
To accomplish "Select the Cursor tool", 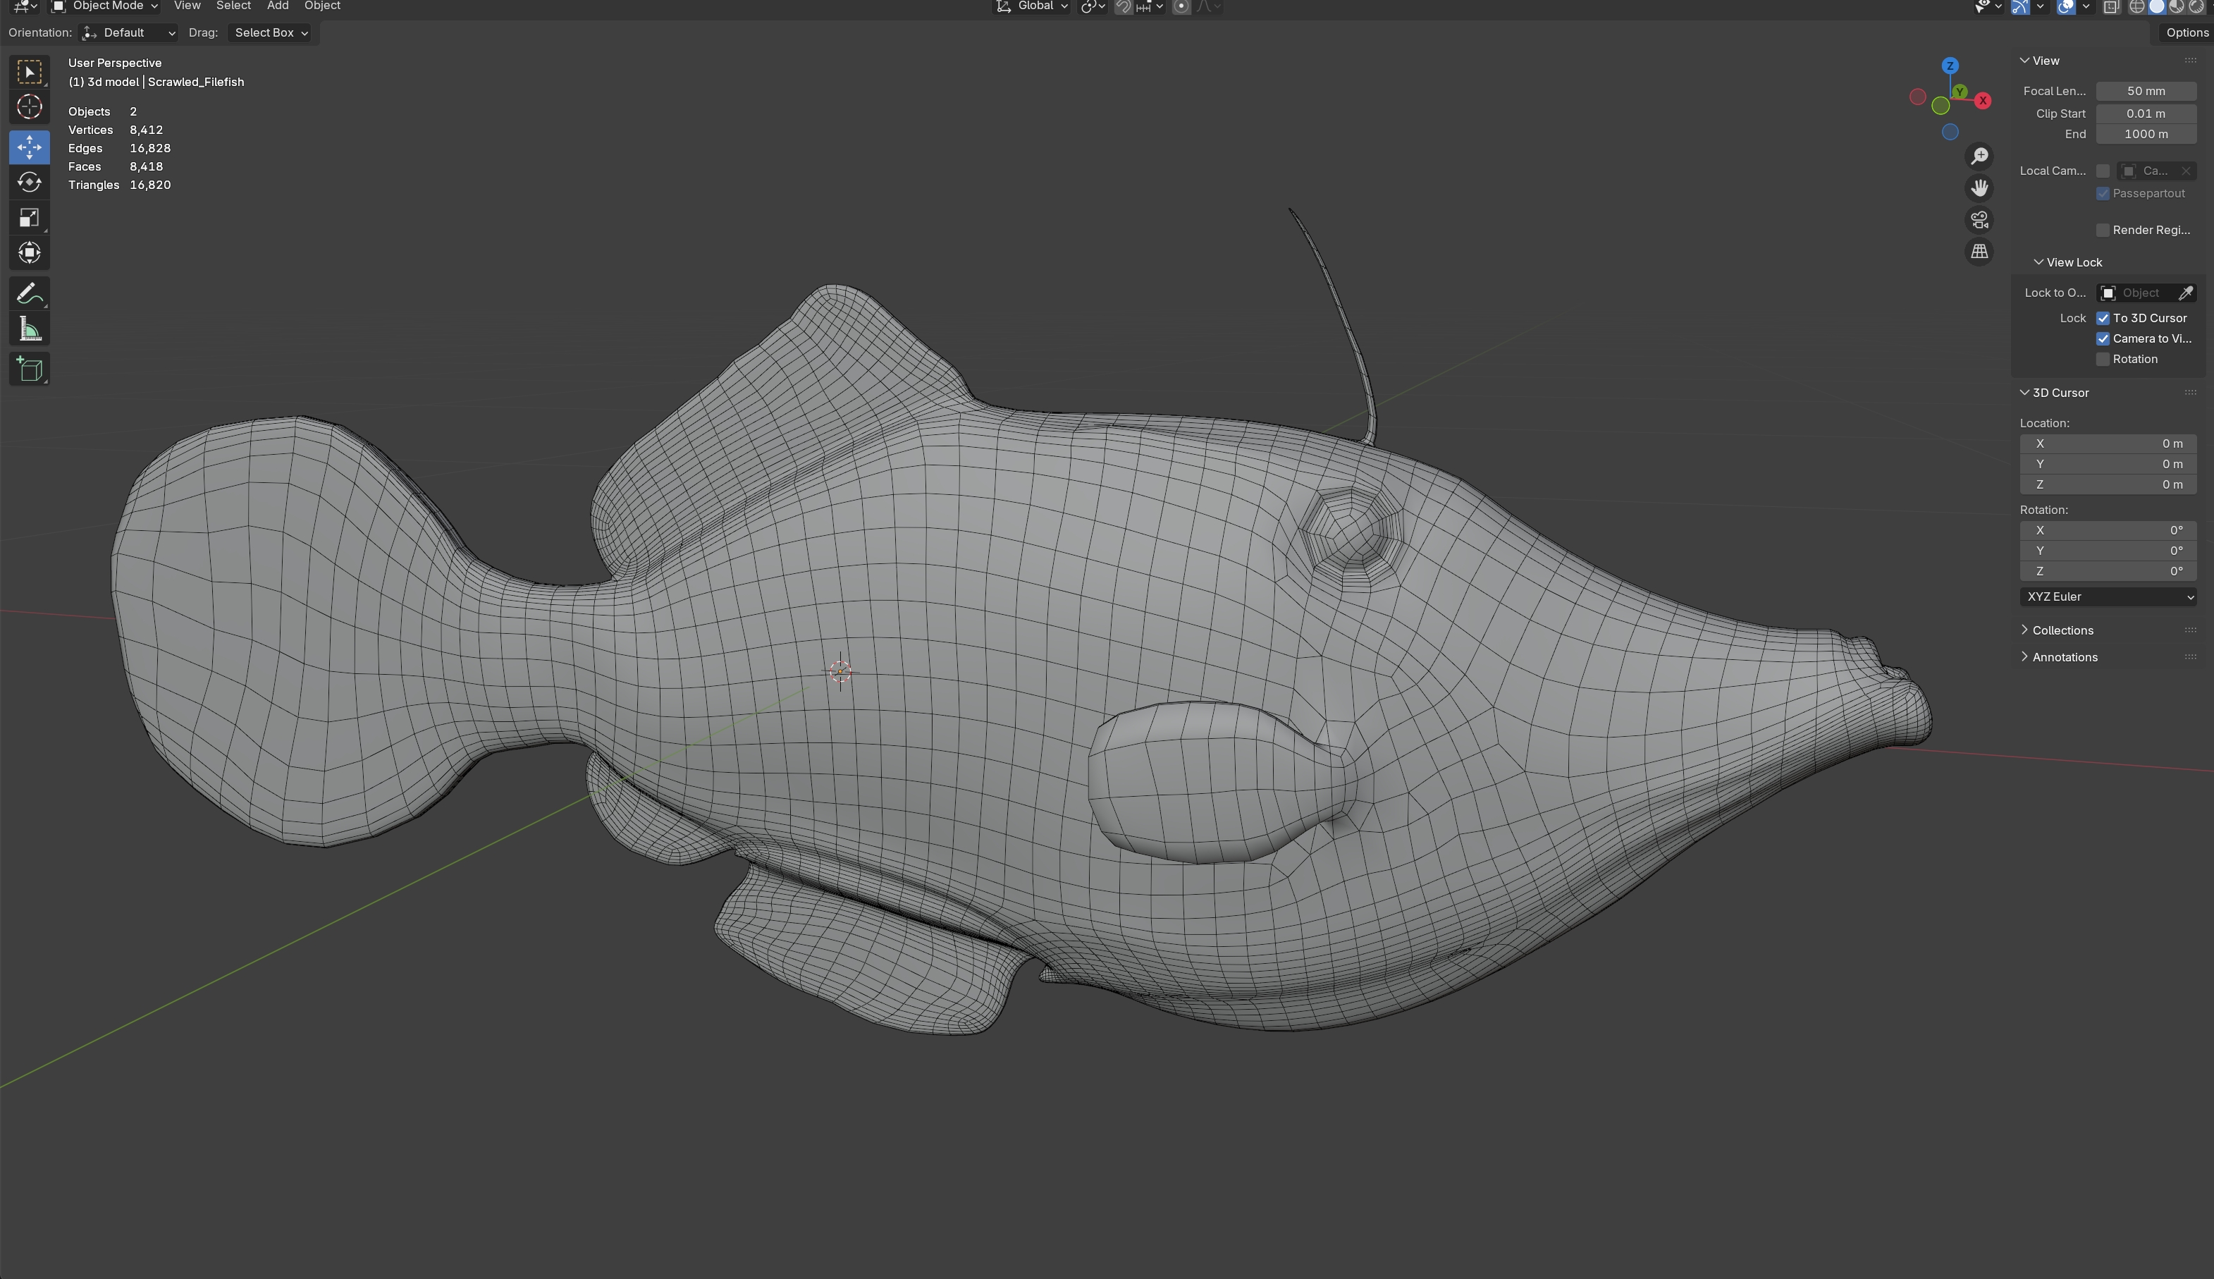I will (x=29, y=107).
